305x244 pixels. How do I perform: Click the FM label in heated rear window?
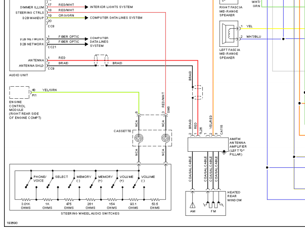pyautogui.click(x=213, y=211)
